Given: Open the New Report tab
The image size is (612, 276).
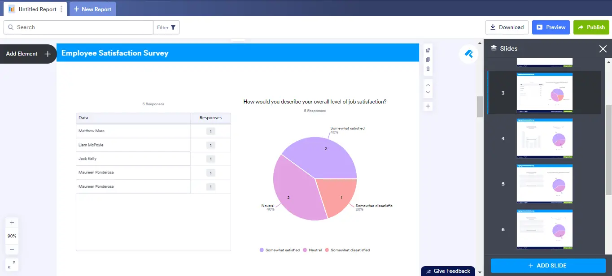Looking at the screenshot, I should pos(92,9).
